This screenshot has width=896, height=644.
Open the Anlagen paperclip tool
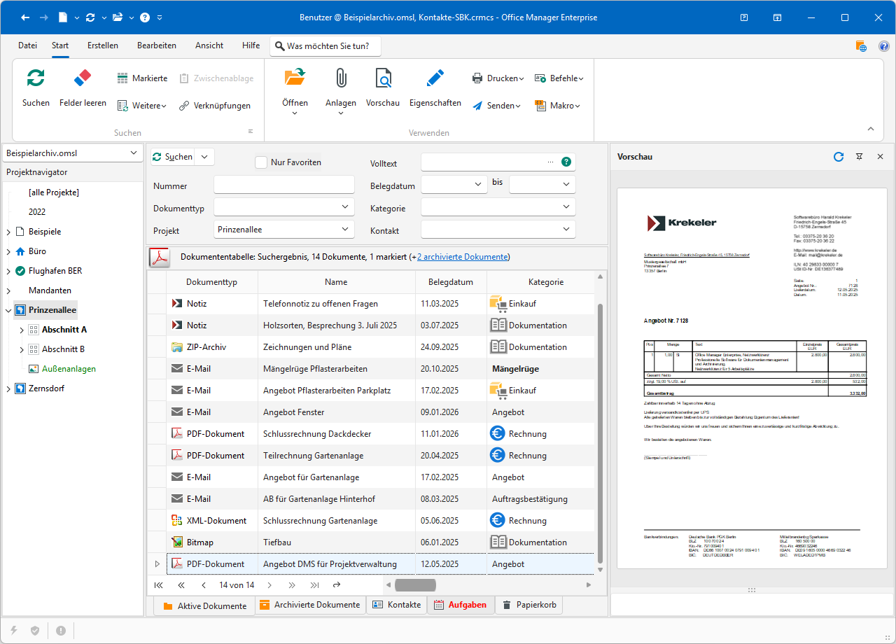point(341,78)
